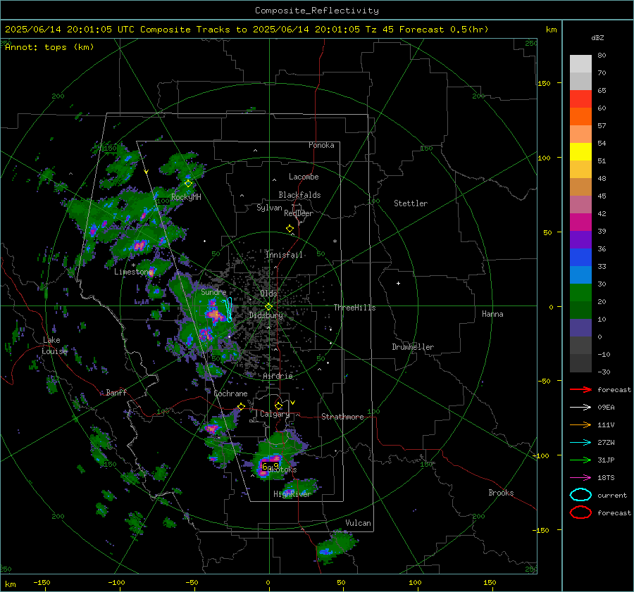
Task: Click the yellow diamond marker near RockyMH
Action: click(188, 184)
